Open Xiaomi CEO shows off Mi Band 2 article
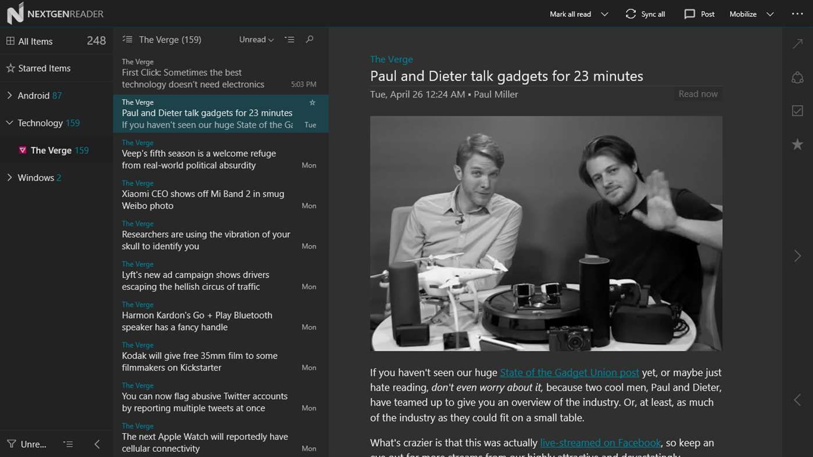The height and width of the screenshot is (457, 813). (x=221, y=196)
